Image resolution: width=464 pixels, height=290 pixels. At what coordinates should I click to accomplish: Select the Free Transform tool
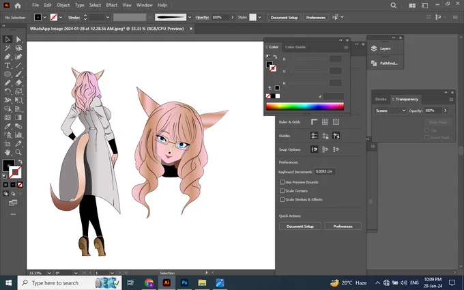(18, 100)
